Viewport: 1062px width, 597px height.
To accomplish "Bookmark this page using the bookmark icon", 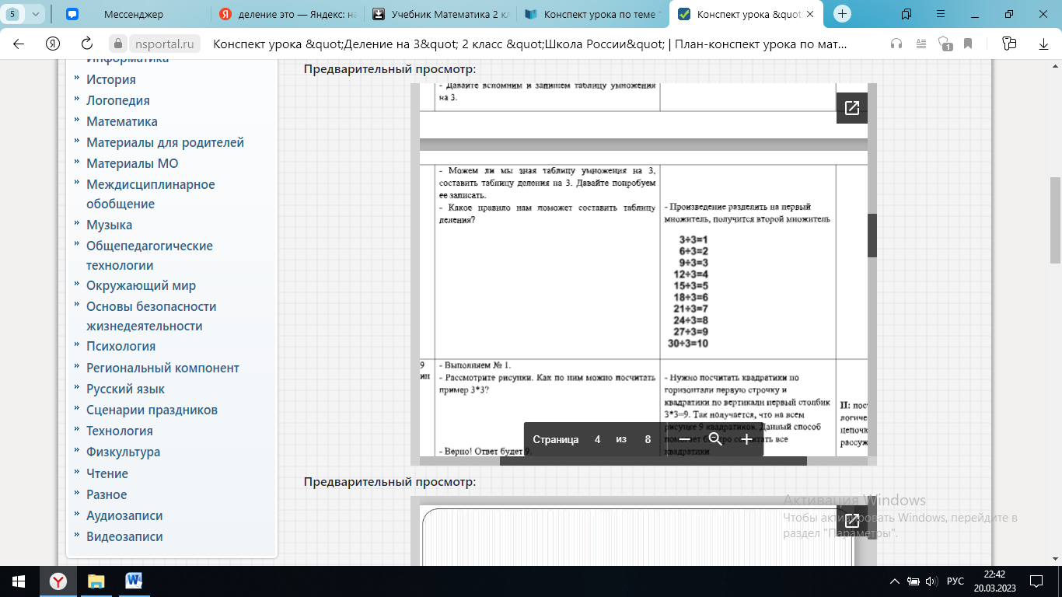I will tap(968, 44).
